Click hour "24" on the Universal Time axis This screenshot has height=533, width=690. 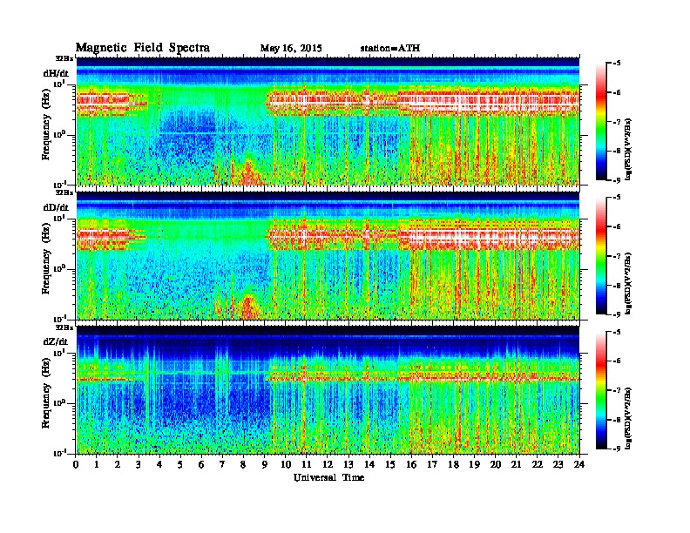[579, 464]
